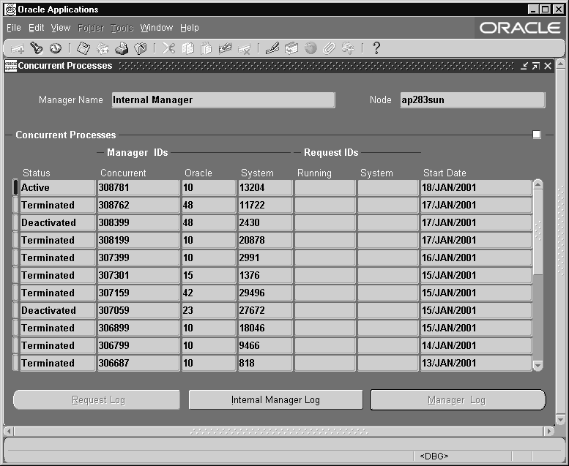Click the Concurrent Processes window title icon

(x=10, y=66)
